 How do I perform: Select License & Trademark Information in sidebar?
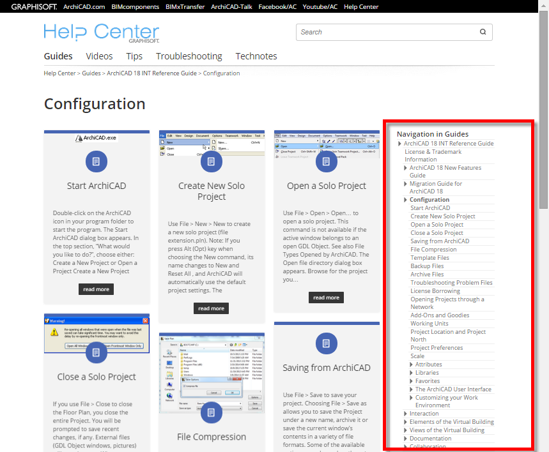click(433, 156)
